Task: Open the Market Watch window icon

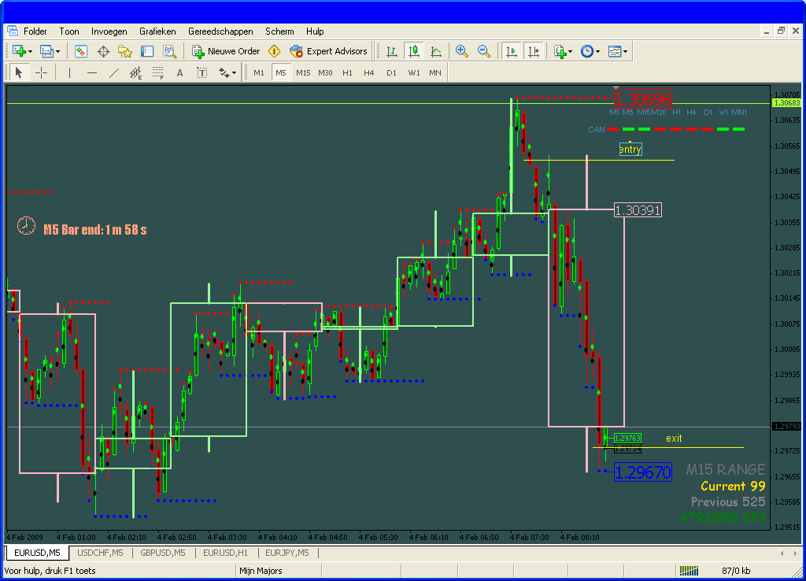Action: [x=80, y=51]
